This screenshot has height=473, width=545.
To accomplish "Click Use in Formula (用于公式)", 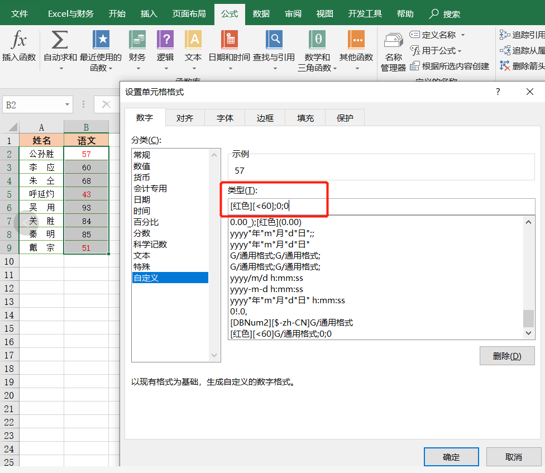I will [436, 50].
